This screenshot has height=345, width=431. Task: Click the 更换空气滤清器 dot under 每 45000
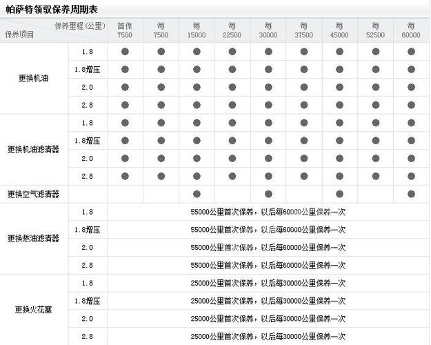pyautogui.click(x=339, y=194)
